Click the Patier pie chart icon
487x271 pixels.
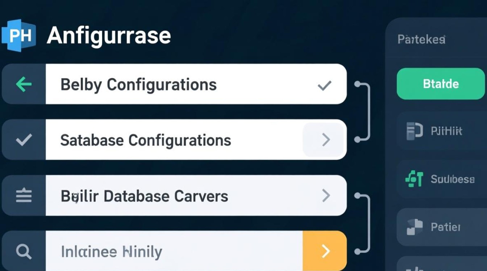[x=415, y=227]
